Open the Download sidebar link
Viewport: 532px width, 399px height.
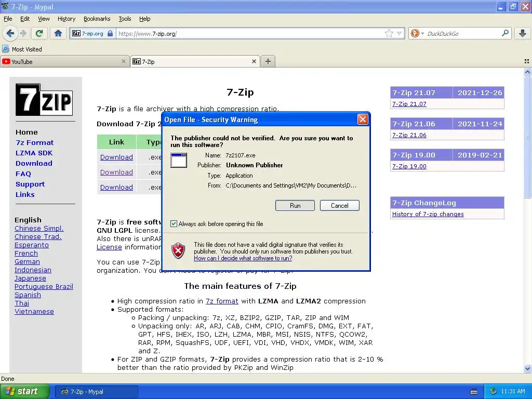point(34,163)
